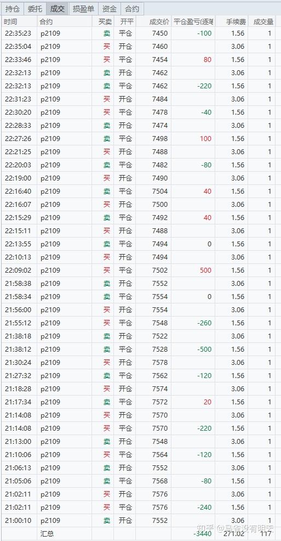This screenshot has width=281, height=541.
Task: Click the 平仓盈亏 column header
Action: tap(193, 22)
